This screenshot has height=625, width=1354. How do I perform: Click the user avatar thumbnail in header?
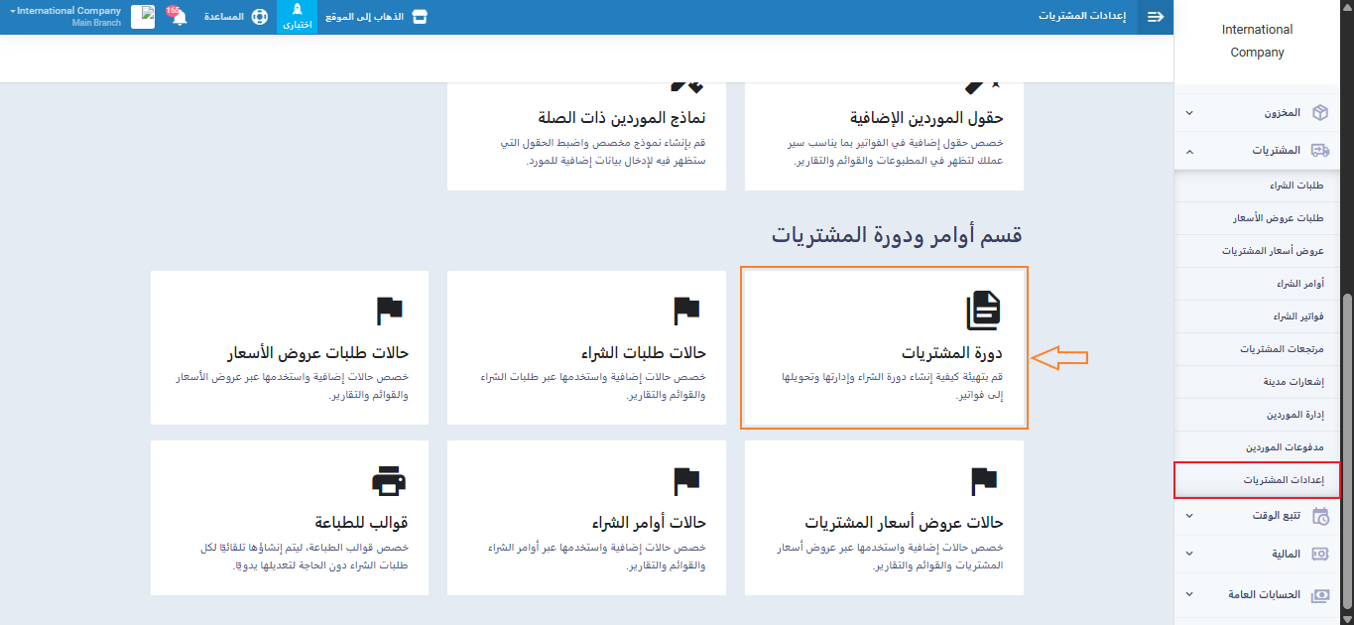[x=143, y=17]
